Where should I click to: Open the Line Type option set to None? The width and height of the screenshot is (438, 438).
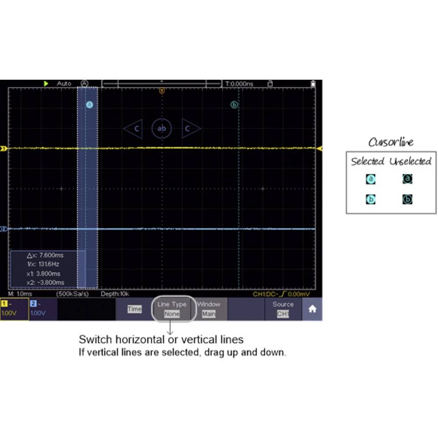pos(172,309)
